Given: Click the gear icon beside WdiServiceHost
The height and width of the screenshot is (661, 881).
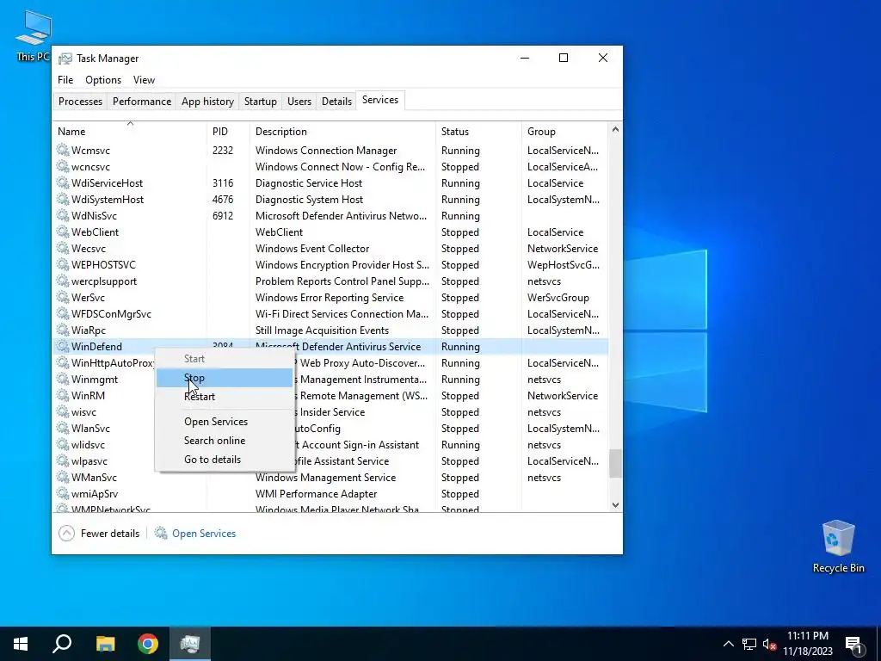Looking at the screenshot, I should [x=63, y=182].
